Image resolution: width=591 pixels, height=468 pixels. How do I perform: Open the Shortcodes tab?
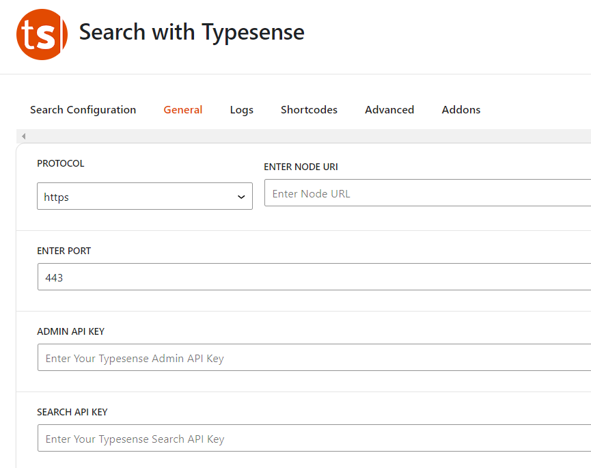pos(309,110)
